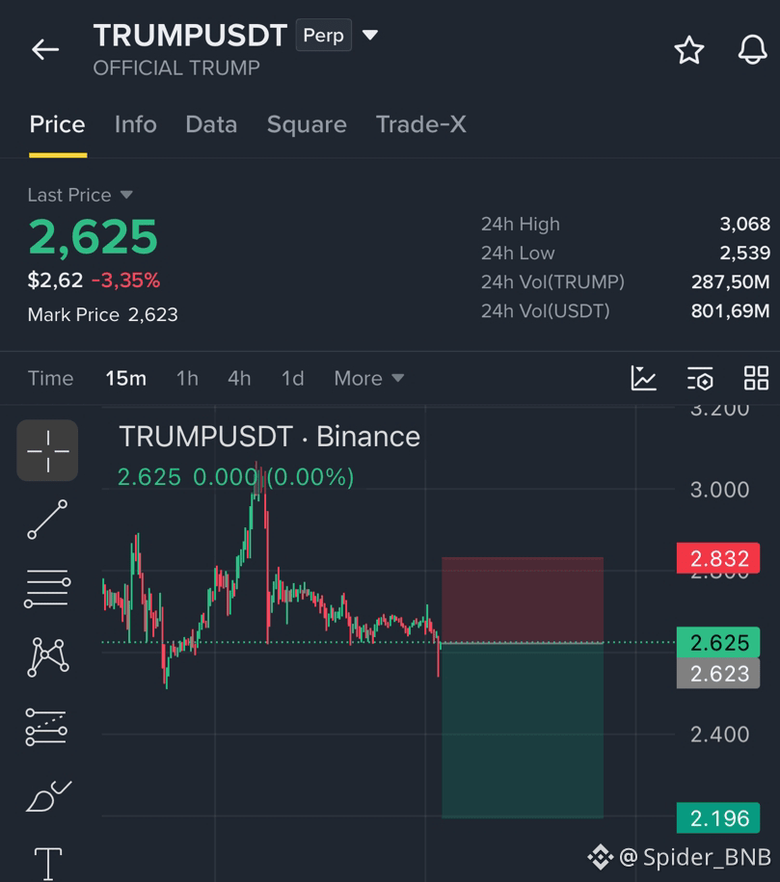Select the crosshair cursor tool
Image resolution: width=780 pixels, height=882 pixels.
[48, 450]
